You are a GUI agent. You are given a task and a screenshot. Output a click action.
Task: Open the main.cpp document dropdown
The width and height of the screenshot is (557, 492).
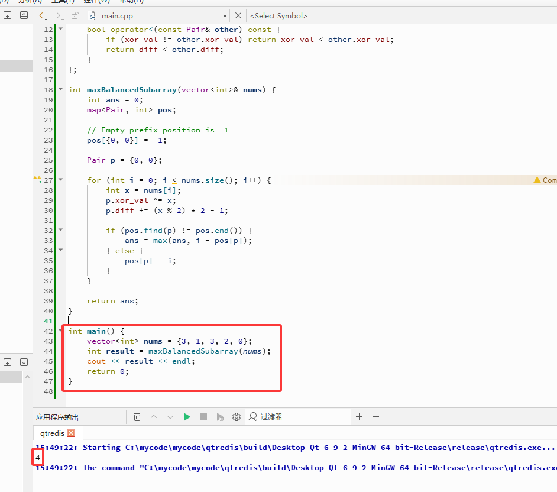[x=225, y=15]
